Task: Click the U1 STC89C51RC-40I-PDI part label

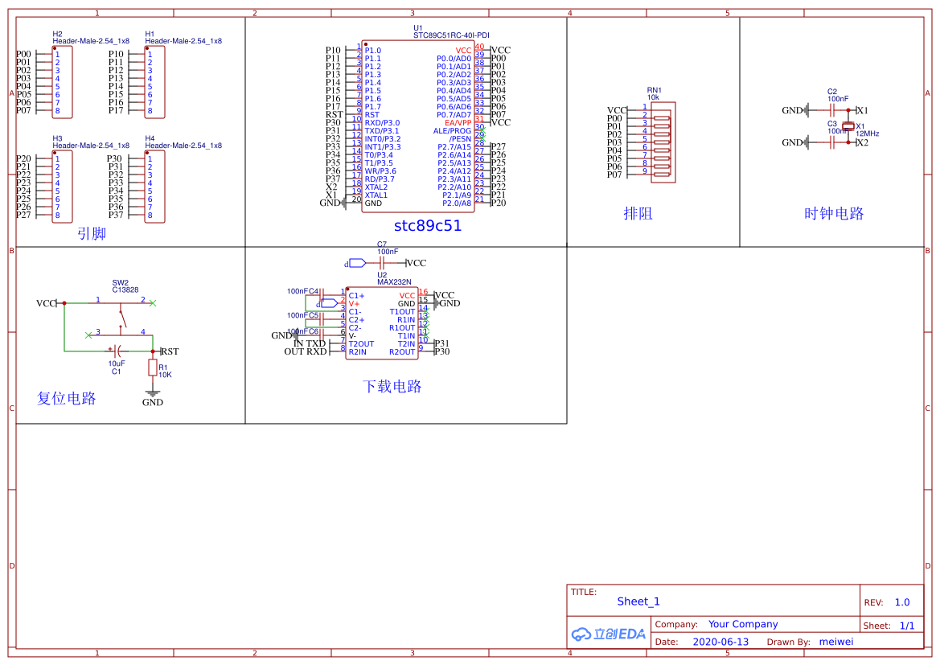Action: (x=451, y=32)
